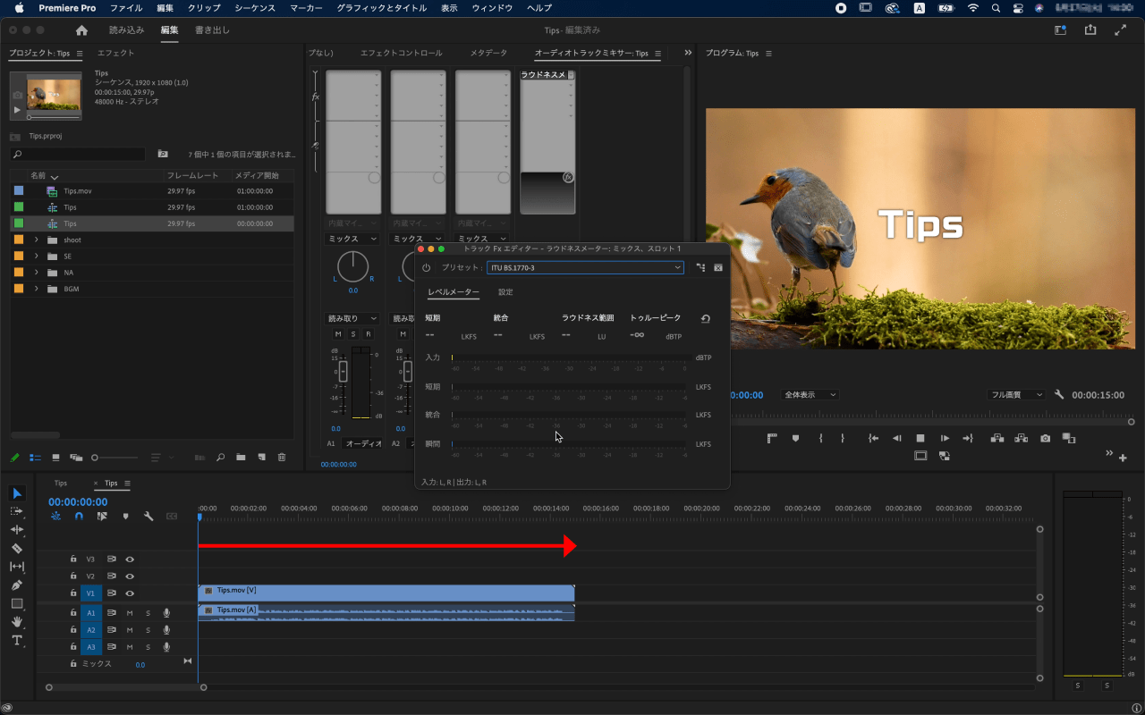The width and height of the screenshot is (1145, 715).
Task: Select the Type tool
Action: [x=17, y=640]
